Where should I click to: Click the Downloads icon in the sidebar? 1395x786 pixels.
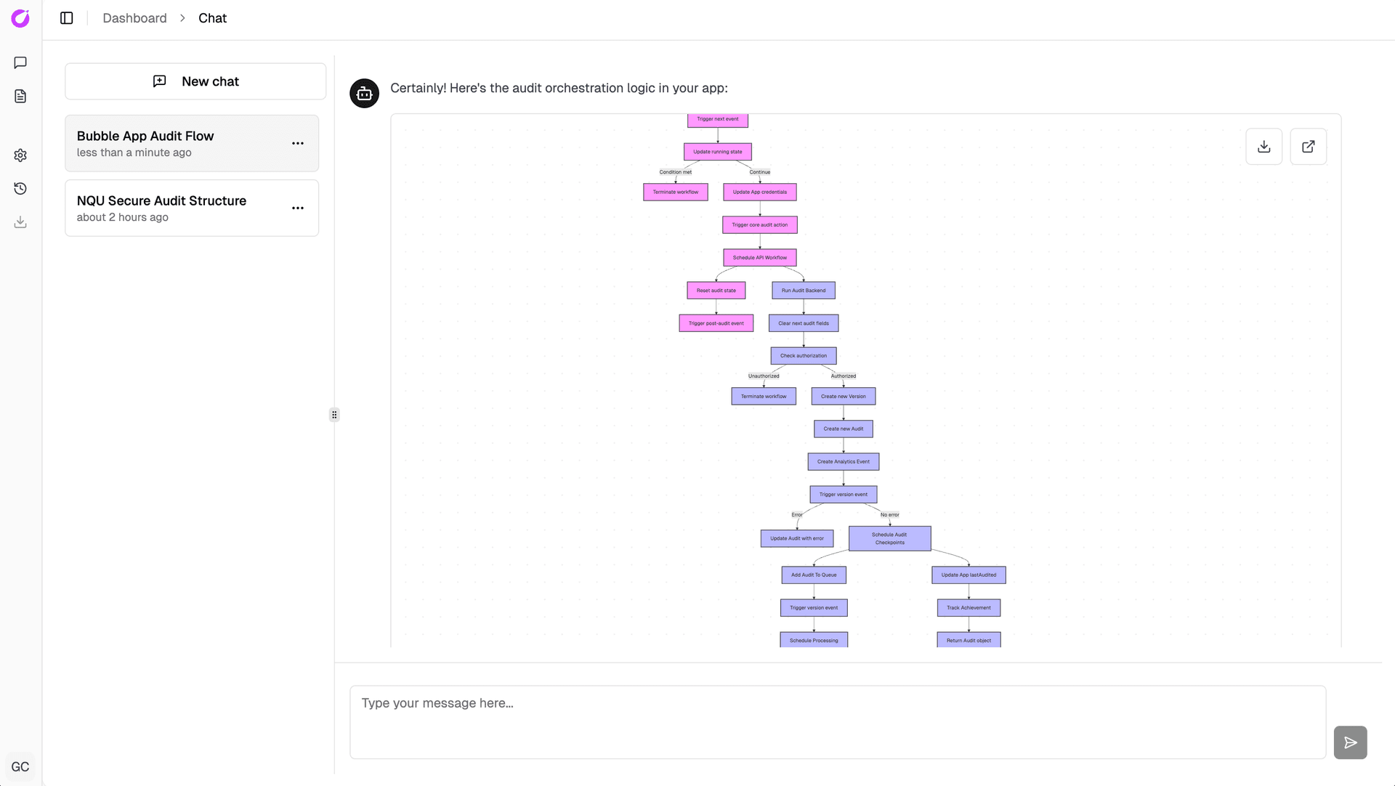coord(20,222)
